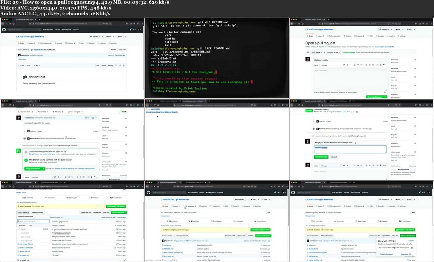Click Use SSH link in Clone with HTTPS popup

[x=411, y=241]
